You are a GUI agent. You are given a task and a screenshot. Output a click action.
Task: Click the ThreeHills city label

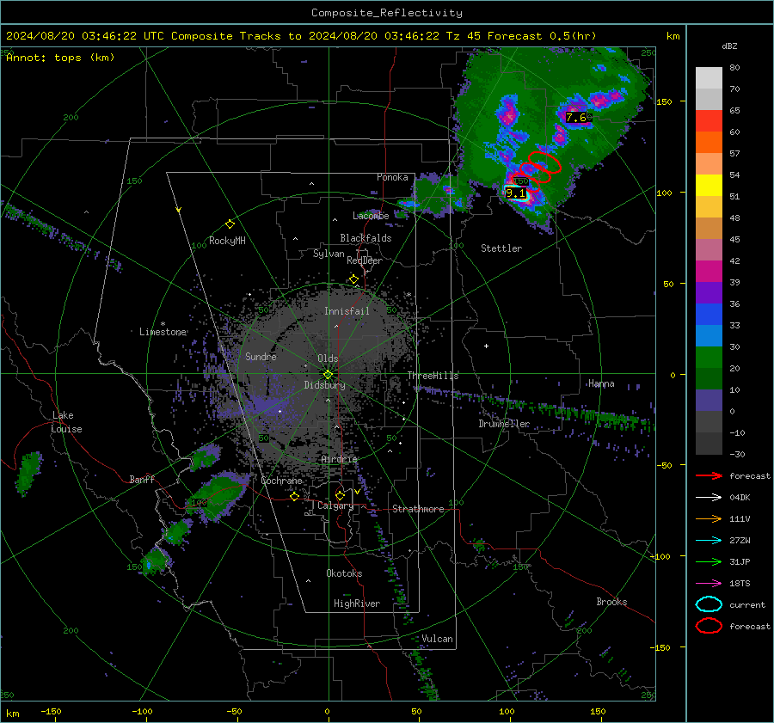point(433,376)
